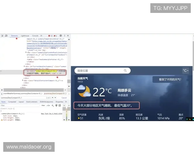Viewport: 194px width, 155px height.
Task: Click 看到了不同的天气? feedback button
Action: pos(170,79)
